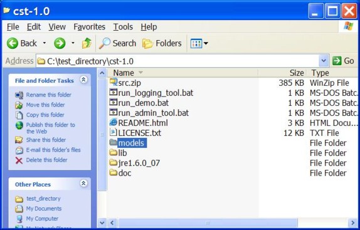Collapse the Other Places panel

click(x=83, y=183)
